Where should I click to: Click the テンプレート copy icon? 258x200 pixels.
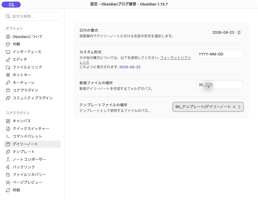pos(8,152)
